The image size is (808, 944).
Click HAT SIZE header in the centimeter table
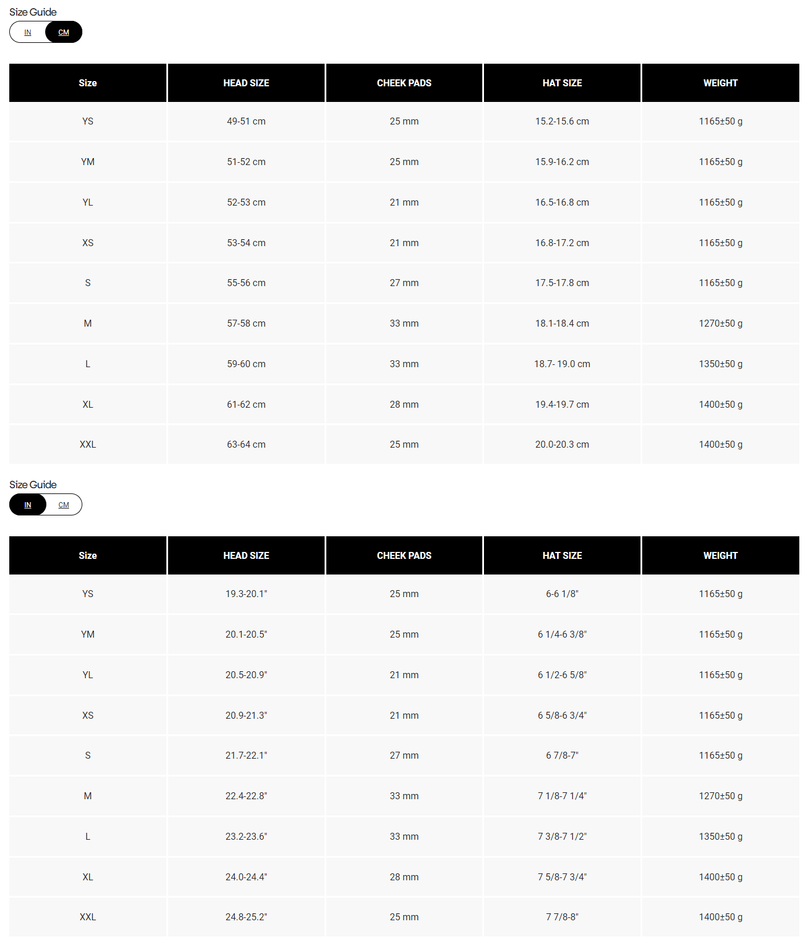point(562,83)
